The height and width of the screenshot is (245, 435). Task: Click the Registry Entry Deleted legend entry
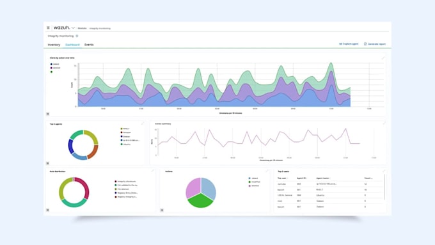click(126, 193)
